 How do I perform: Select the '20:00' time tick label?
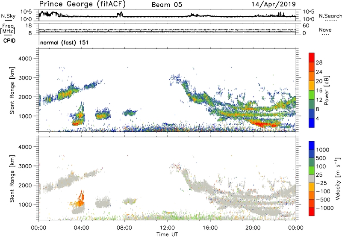253,228
